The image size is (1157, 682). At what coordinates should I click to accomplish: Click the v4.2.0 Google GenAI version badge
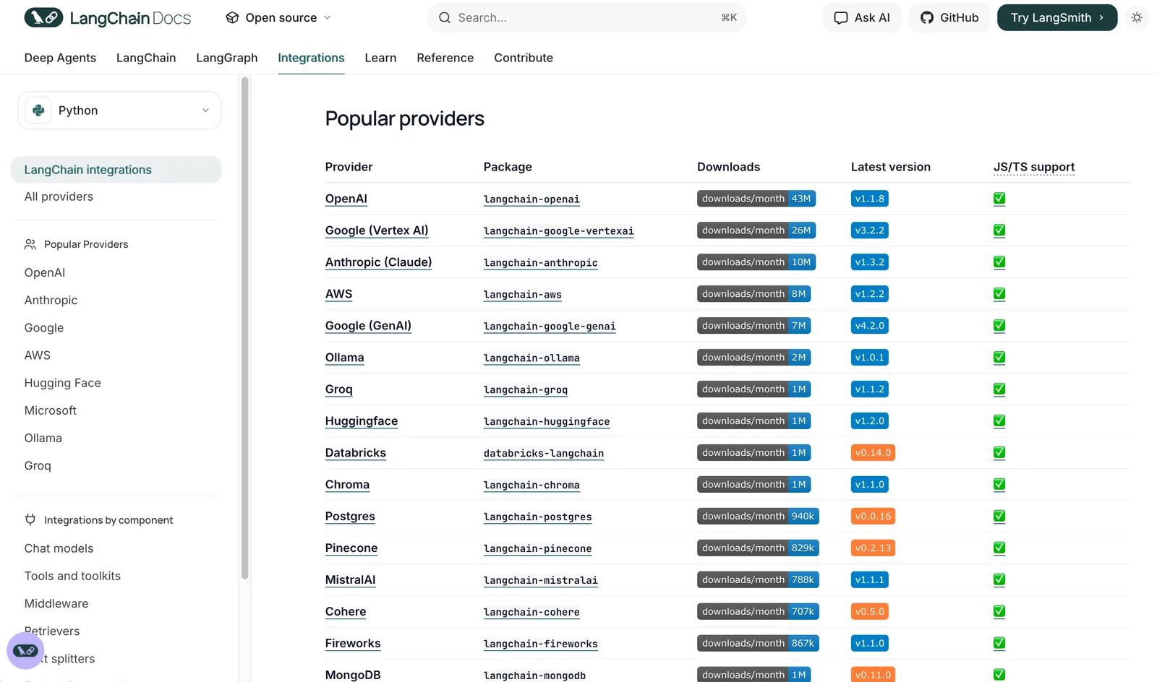869,326
